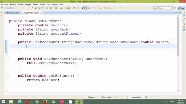Click the Open Perspective icon
The width and height of the screenshot is (186, 104).
pos(175,8)
